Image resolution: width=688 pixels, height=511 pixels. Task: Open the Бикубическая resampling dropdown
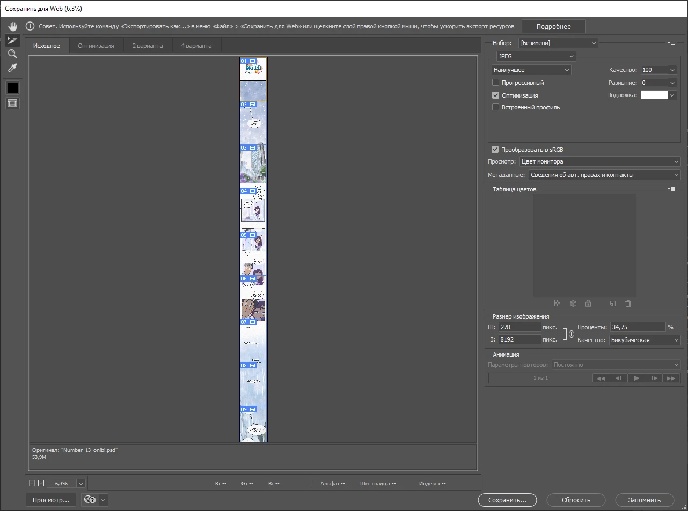point(645,340)
